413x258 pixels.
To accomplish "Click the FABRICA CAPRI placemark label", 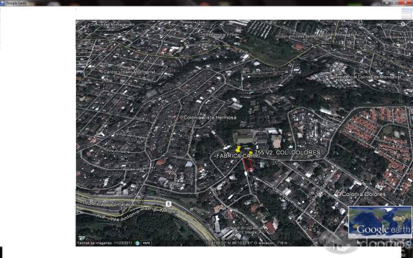I will click(x=238, y=156).
